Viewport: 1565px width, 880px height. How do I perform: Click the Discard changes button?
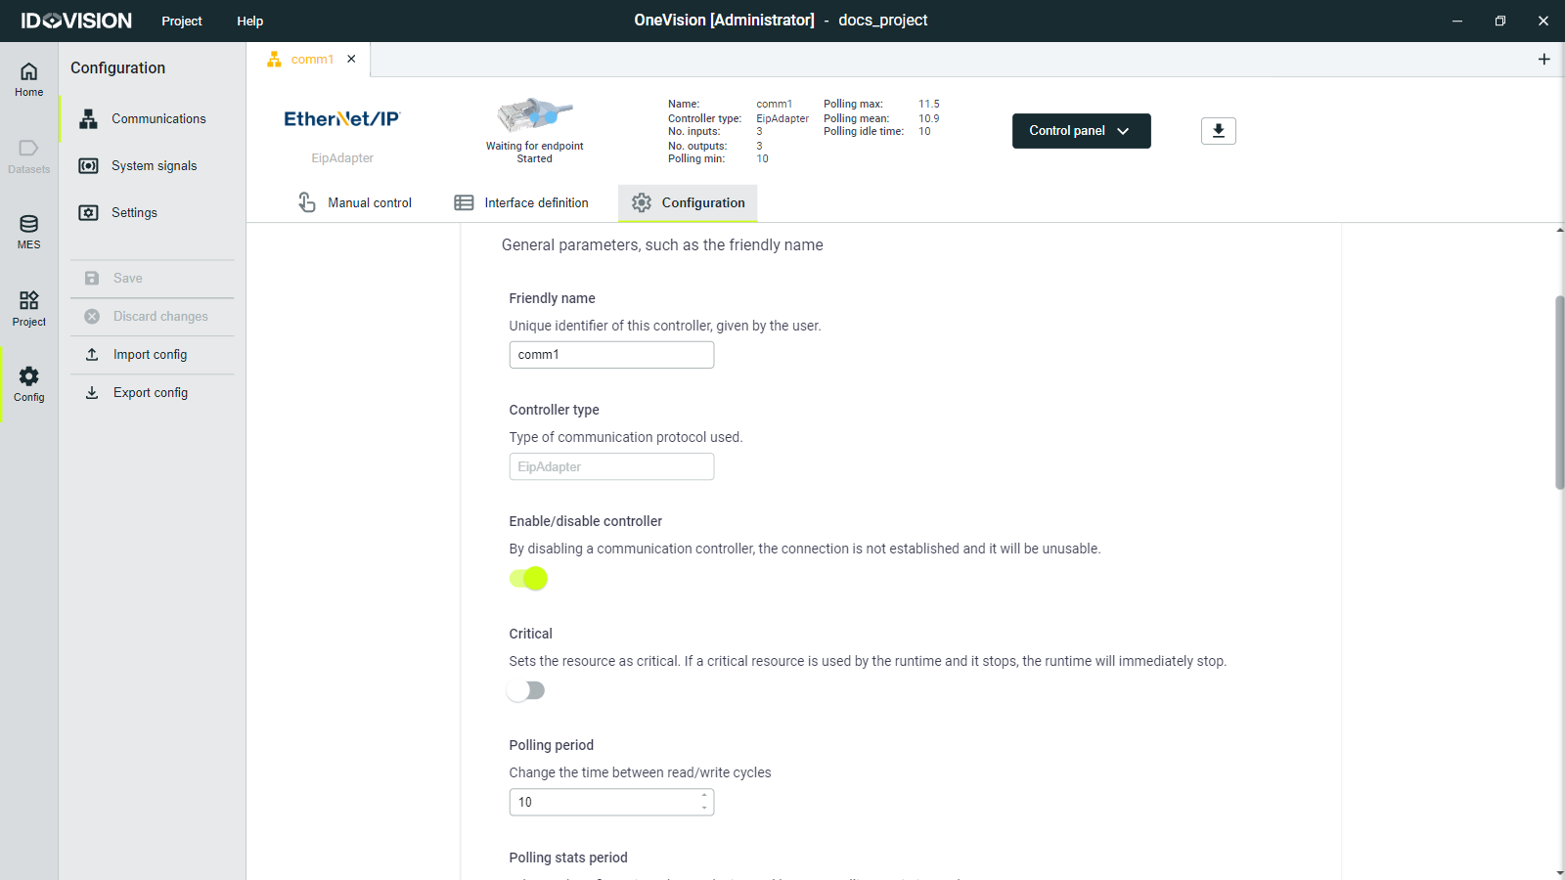[160, 316]
